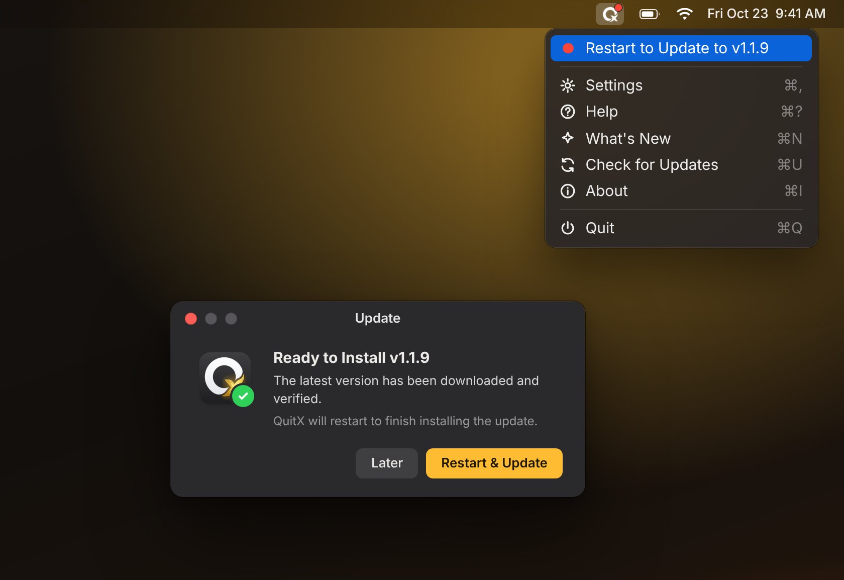
Task: Choose Restart to Update to v1.1.9
Action: 681,48
